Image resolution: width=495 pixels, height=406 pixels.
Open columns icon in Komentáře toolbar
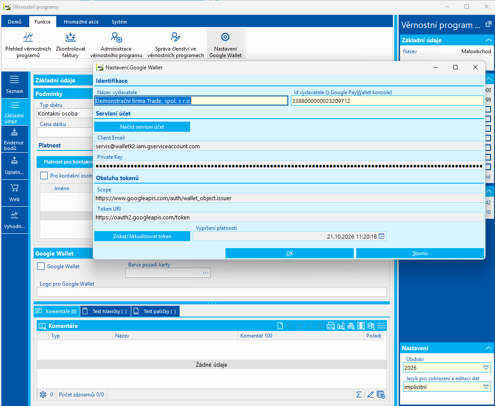tap(361, 326)
